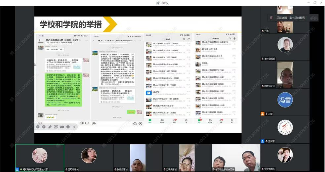Tap emoji icon in 哈尔滨分会 chat input bar
The height and width of the screenshot is (172, 325).
click(135, 123)
